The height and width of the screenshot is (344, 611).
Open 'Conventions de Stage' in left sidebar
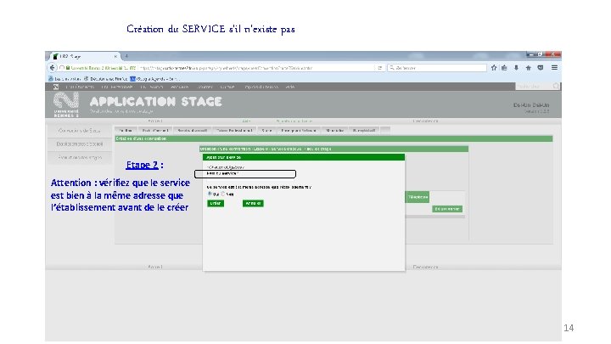click(x=79, y=131)
